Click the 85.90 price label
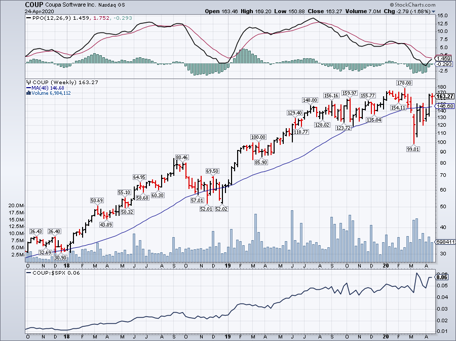Viewport: 456px width, 341px height. [x=261, y=162]
